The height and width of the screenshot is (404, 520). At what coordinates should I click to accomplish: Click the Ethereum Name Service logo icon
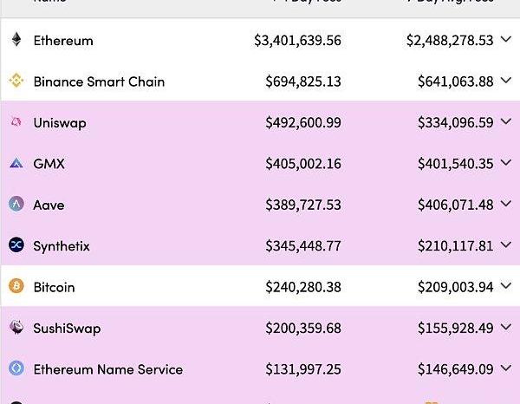tap(16, 368)
